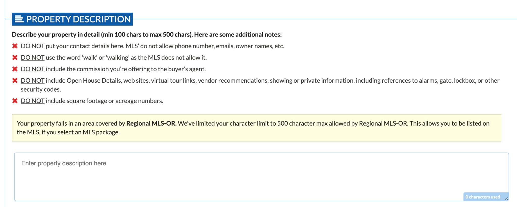The height and width of the screenshot is (207, 517).
Task: Select the Regional MLS-OR bold text
Action: [x=151, y=124]
